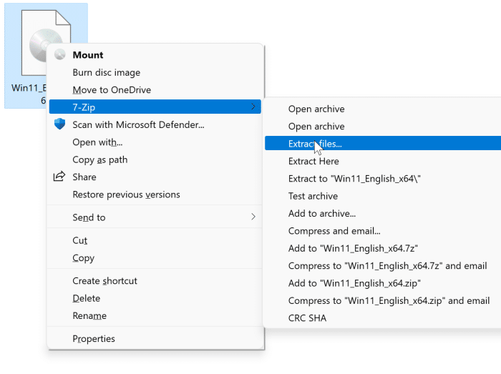This screenshot has width=501, height=374.
Task: Choose Move to OneDrive
Action: click(x=155, y=90)
